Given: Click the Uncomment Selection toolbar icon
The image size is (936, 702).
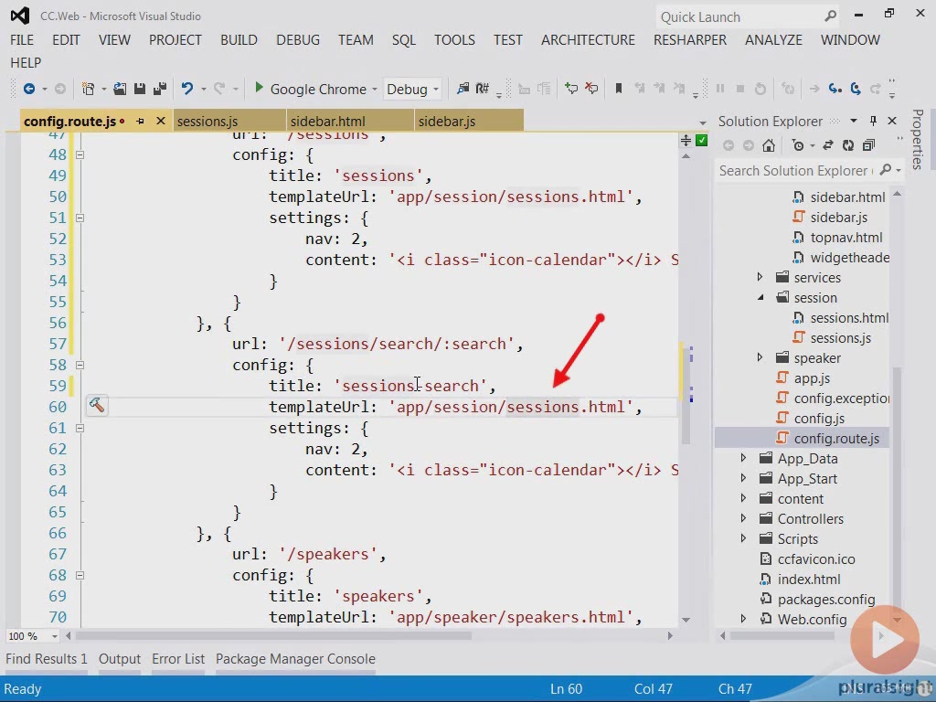Looking at the screenshot, I should point(591,89).
